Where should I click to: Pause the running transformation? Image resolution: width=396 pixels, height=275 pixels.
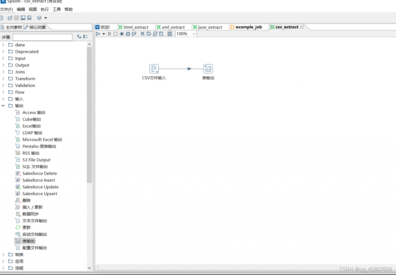point(109,34)
